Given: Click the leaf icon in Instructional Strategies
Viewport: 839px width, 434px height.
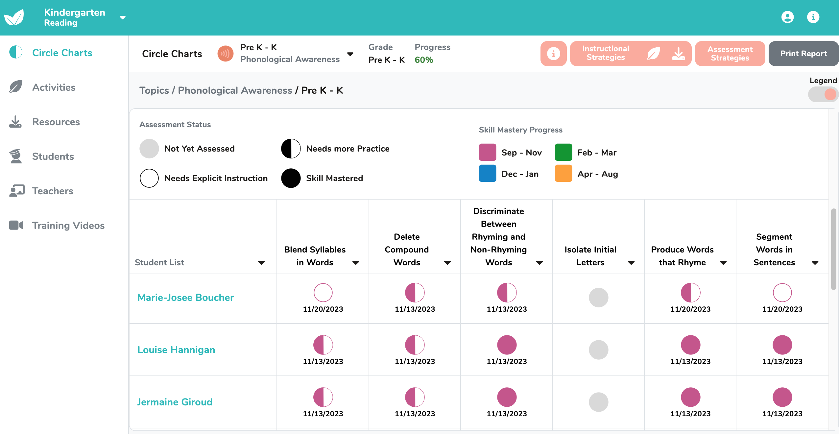Looking at the screenshot, I should [x=653, y=54].
